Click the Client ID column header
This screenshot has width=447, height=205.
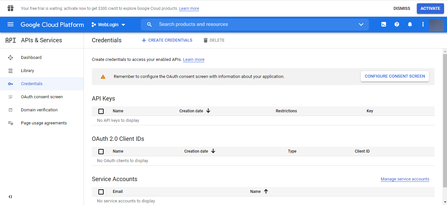point(362,151)
